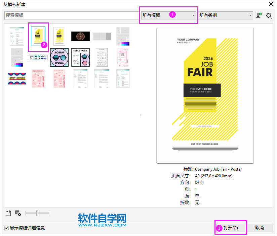This screenshot has width=277, height=236.
Task: Select the black mandala template thumbnail
Action: (x=81, y=36)
